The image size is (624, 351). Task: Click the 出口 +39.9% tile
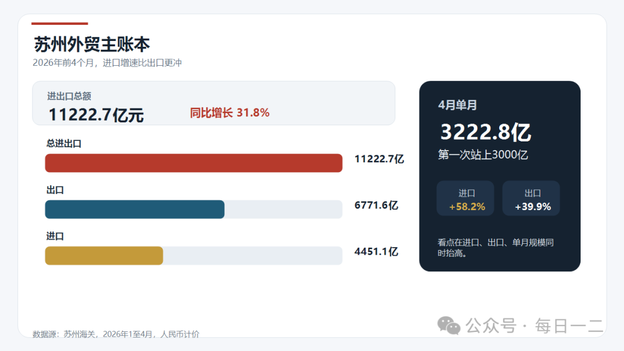coord(531,199)
